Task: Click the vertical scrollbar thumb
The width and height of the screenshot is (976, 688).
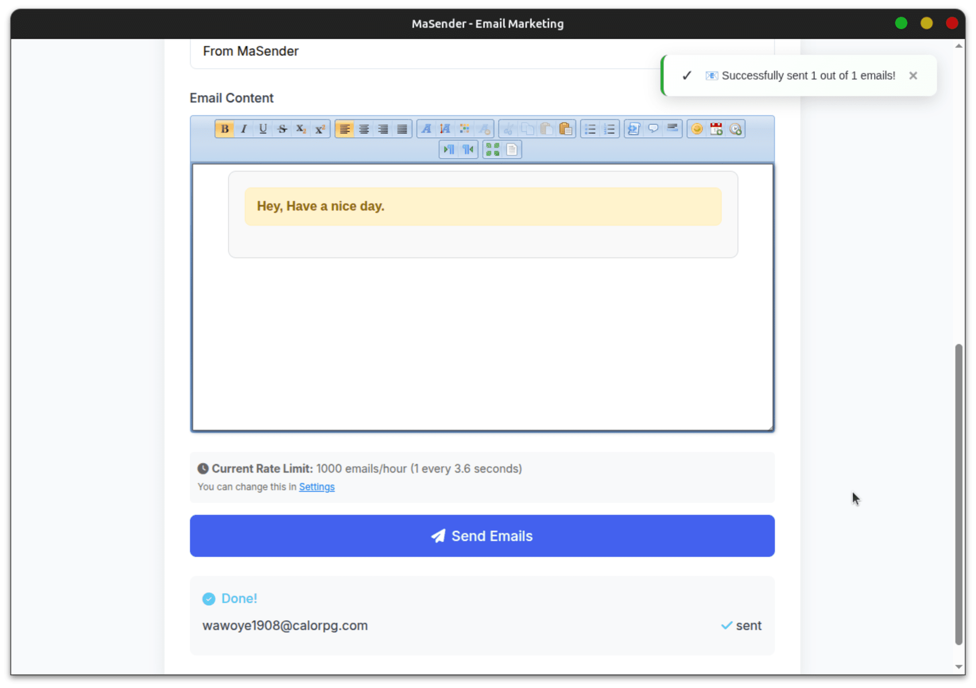Action: (x=959, y=494)
